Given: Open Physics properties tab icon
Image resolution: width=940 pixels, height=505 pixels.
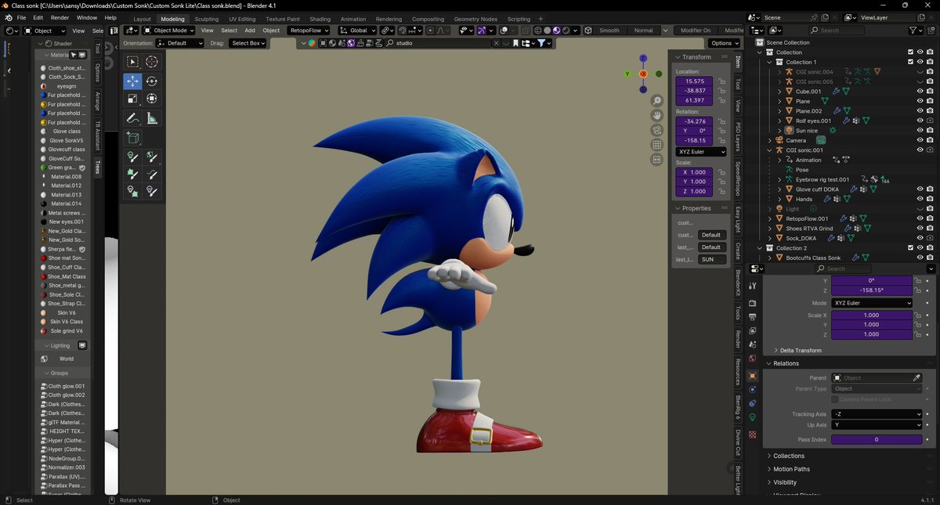Looking at the screenshot, I should 752,389.
